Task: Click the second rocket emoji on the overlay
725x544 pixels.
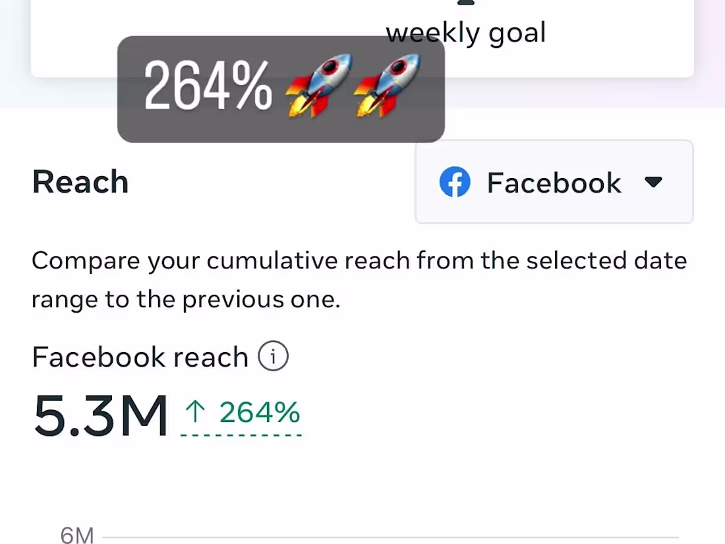Action: (388, 86)
